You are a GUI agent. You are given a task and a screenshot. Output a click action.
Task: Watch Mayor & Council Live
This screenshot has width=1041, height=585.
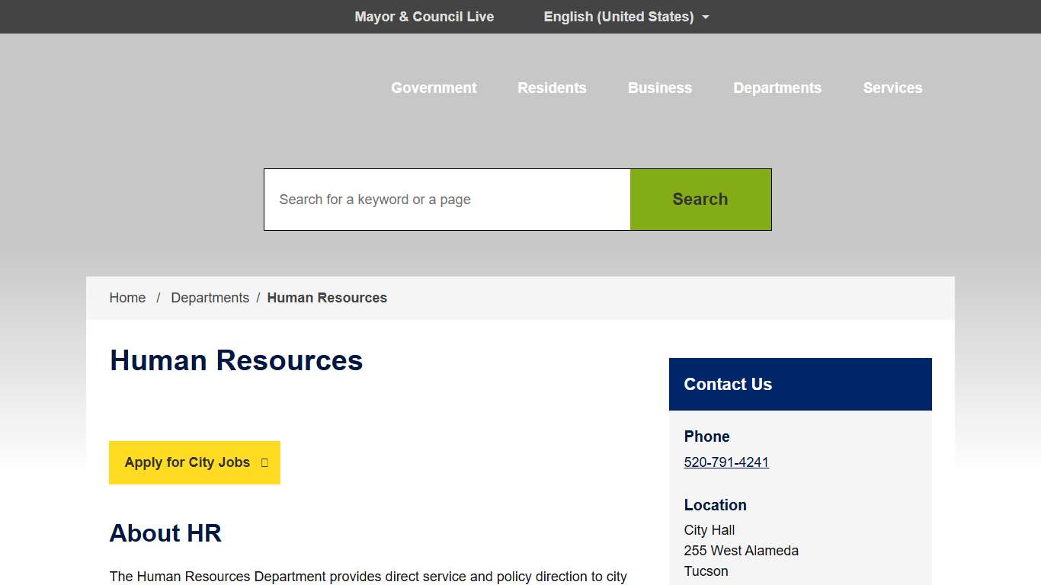click(424, 16)
